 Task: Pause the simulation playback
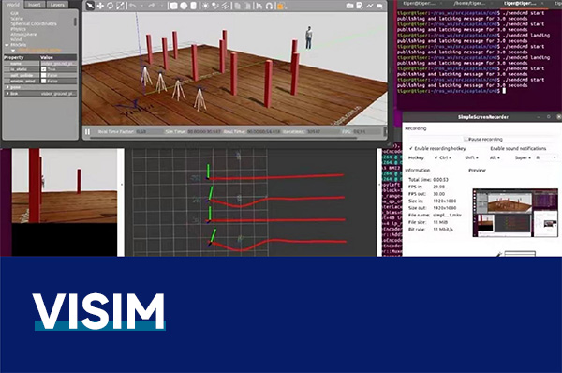[x=87, y=131]
